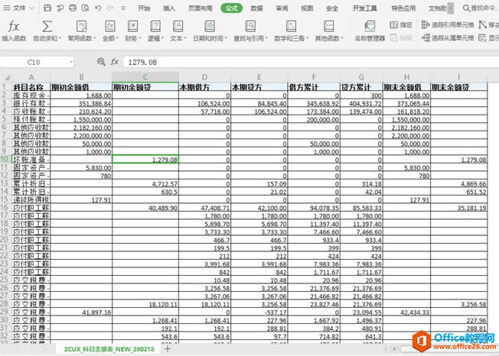Click the fx icon beside formula bar
The width and height of the screenshot is (499, 356).
[115, 62]
